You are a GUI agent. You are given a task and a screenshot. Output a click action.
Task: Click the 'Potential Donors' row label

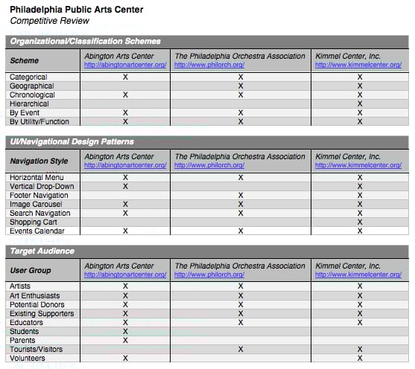coord(37,305)
